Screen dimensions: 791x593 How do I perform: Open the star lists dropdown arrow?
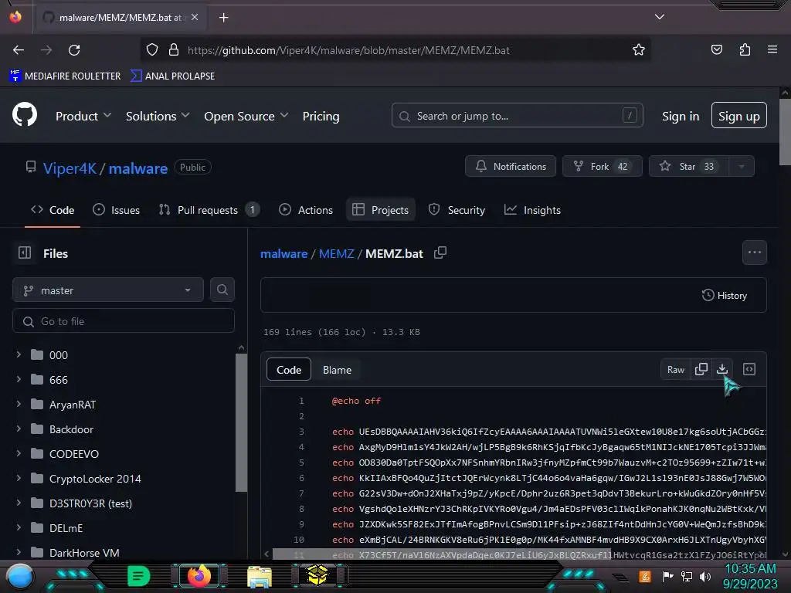pyautogui.click(x=742, y=166)
